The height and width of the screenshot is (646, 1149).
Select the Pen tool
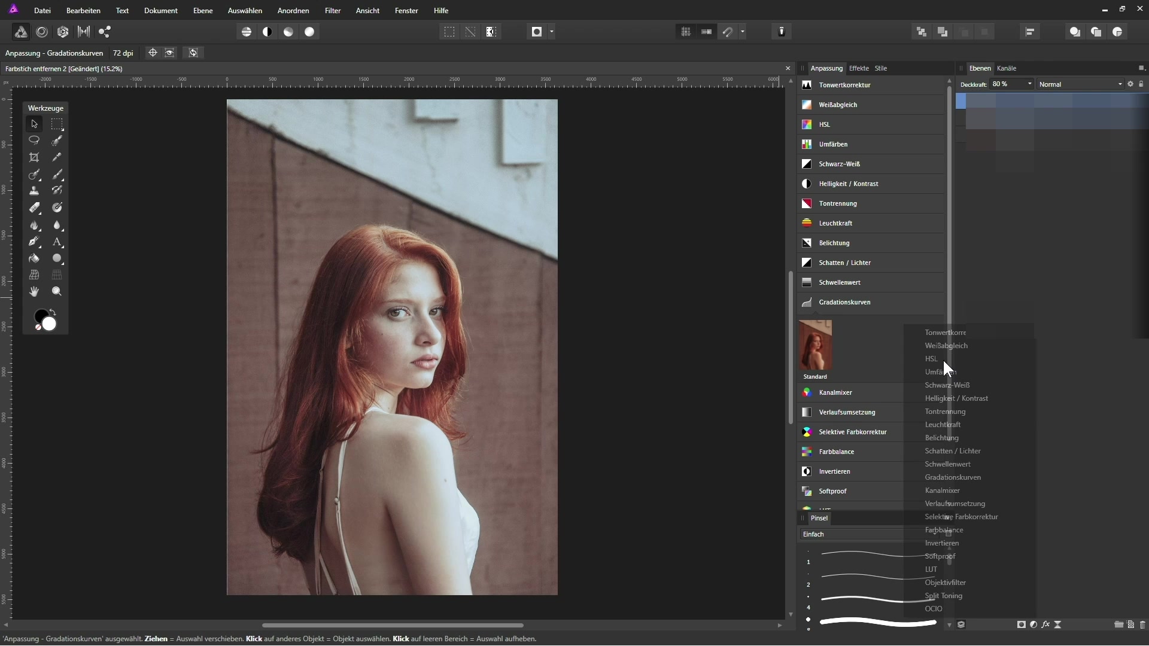pos(34,242)
